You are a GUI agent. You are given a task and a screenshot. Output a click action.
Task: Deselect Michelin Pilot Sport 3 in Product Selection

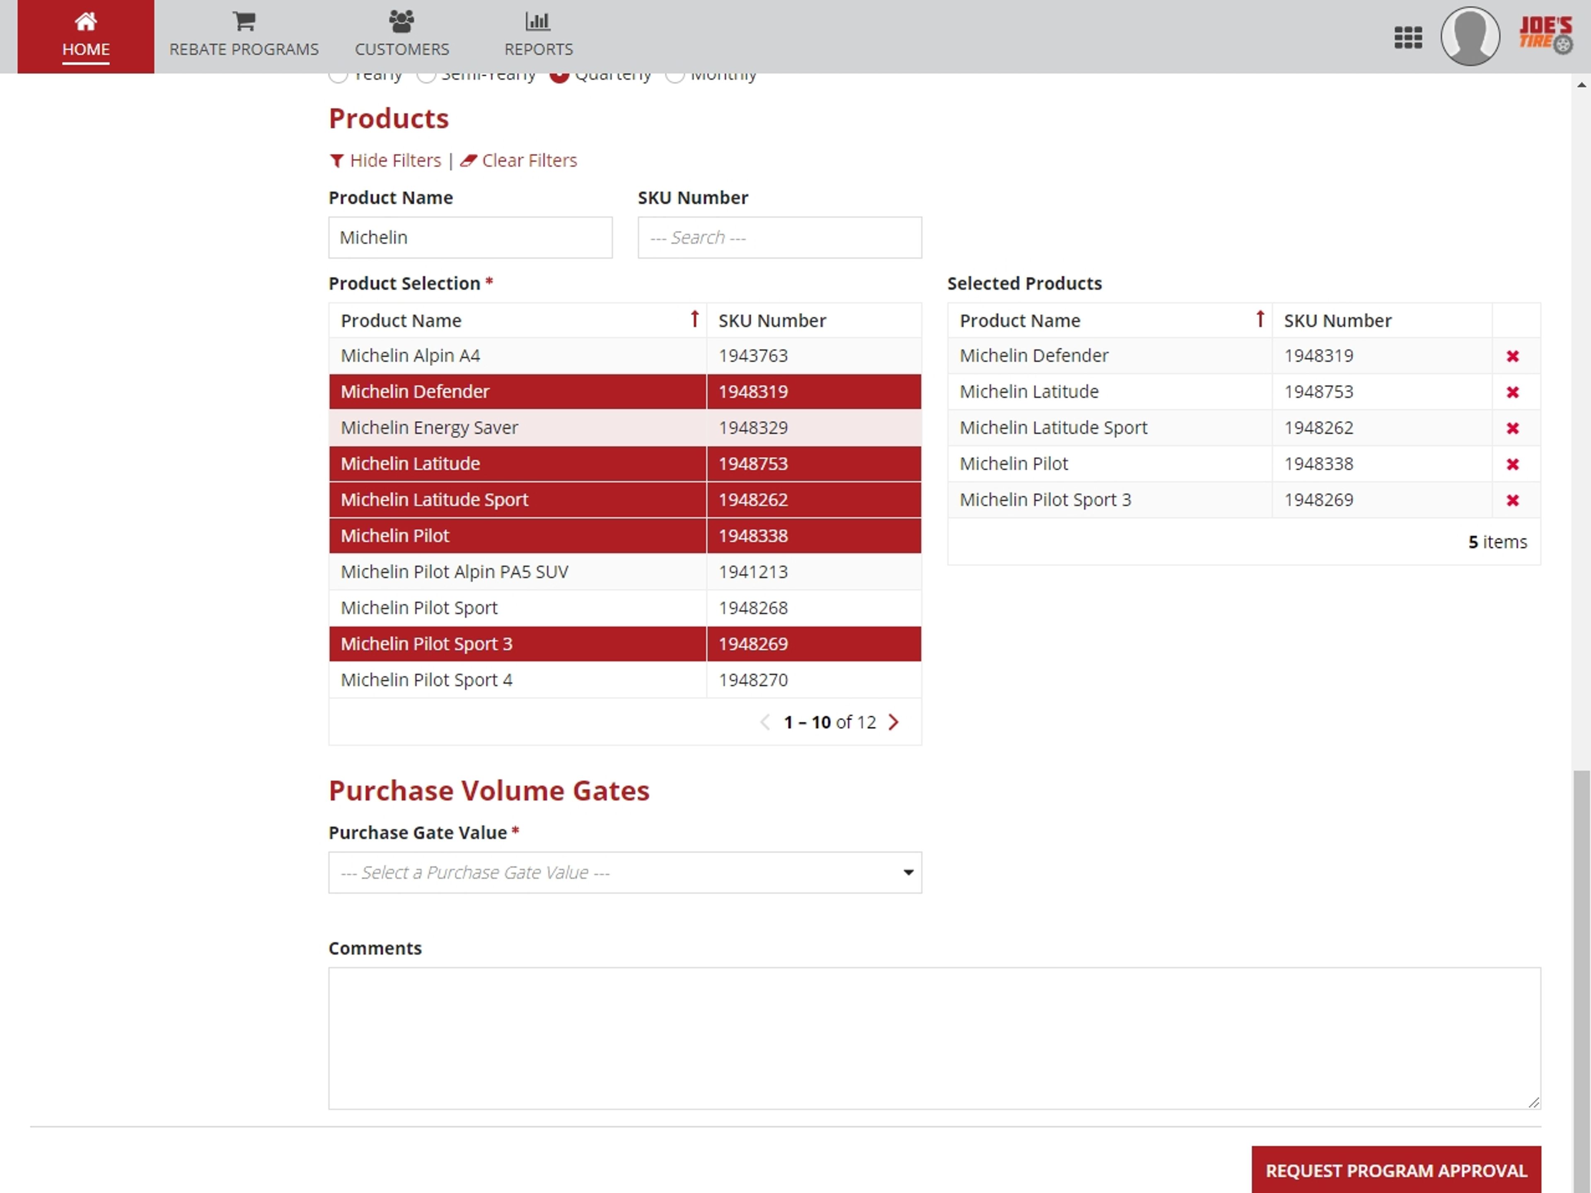(x=625, y=644)
